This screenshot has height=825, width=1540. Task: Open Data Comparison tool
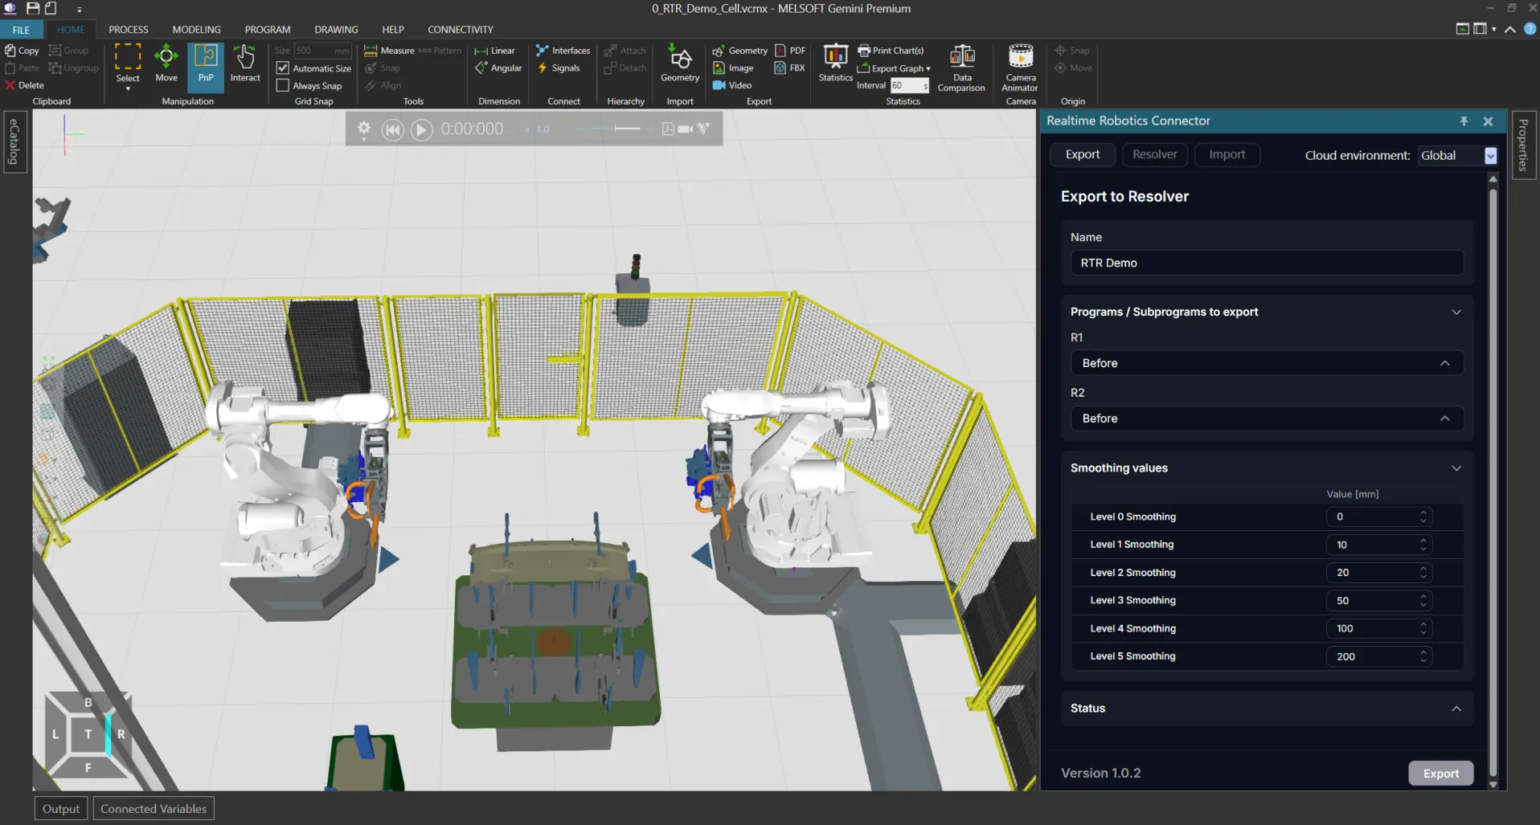(x=961, y=68)
